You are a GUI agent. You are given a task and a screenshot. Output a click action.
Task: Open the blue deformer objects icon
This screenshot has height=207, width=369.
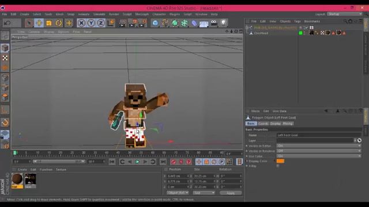(x=194, y=23)
